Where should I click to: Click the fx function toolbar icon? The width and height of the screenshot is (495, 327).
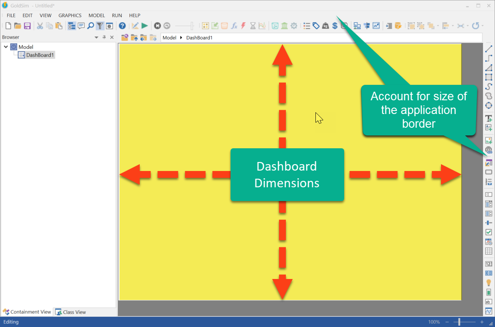[x=234, y=26]
